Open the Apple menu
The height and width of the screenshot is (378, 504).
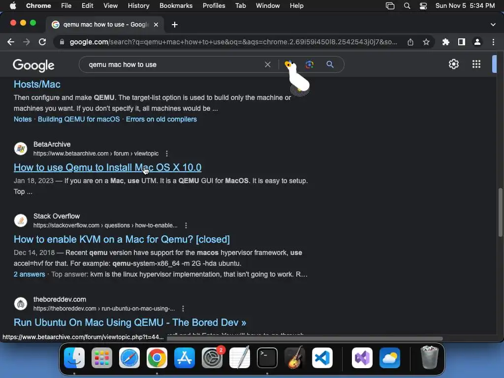13,6
